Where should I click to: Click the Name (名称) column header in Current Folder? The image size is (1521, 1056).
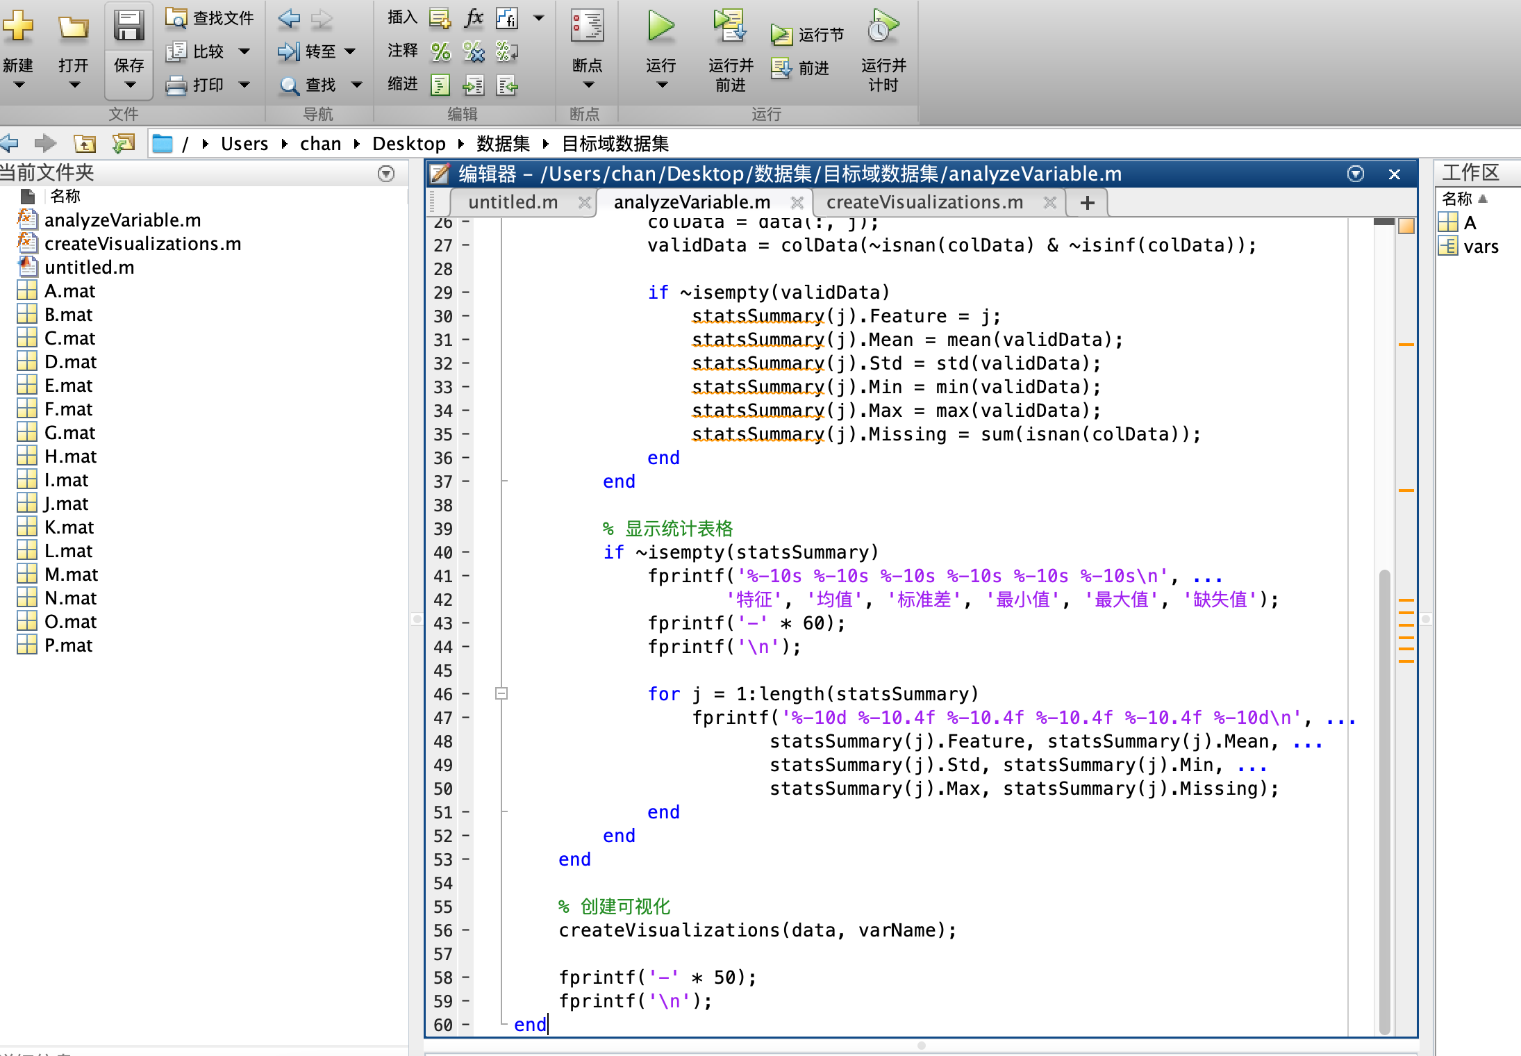tap(65, 196)
